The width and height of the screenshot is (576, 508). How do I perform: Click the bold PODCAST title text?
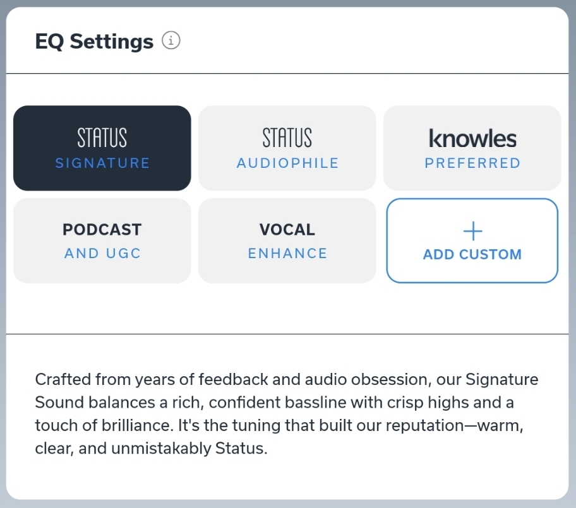tap(102, 230)
